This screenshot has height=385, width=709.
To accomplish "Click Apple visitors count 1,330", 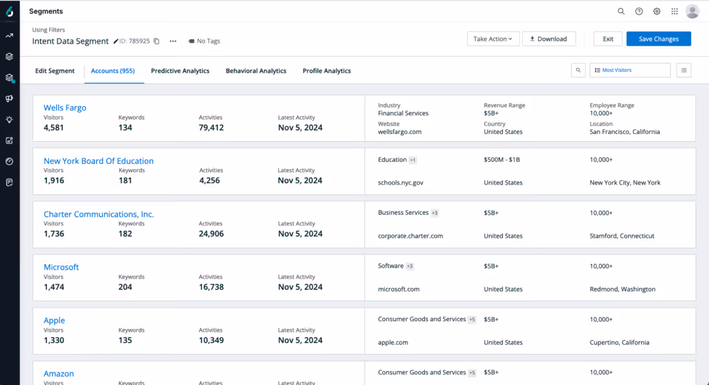I will 54,340.
